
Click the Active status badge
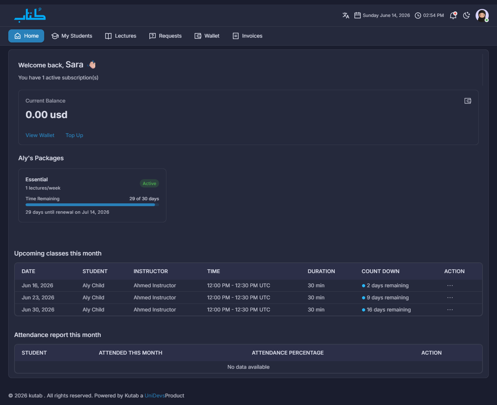pyautogui.click(x=149, y=183)
